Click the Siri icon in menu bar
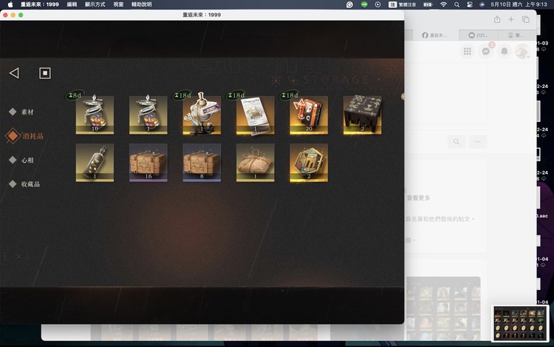 482,4
